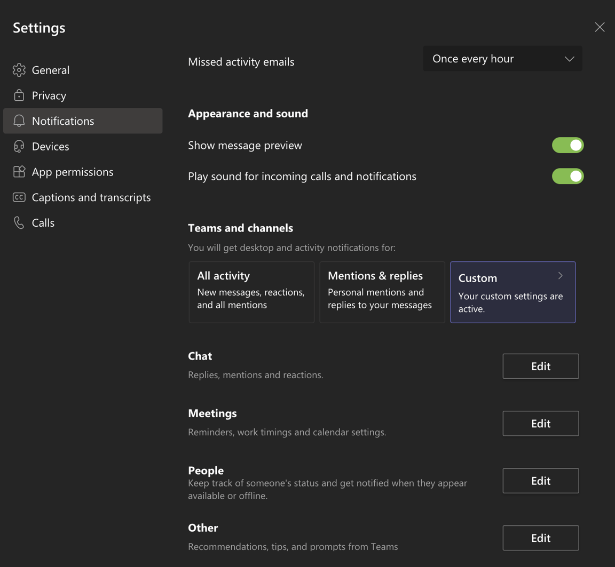Edit Chat notification settings
The width and height of the screenshot is (615, 567).
(x=540, y=366)
